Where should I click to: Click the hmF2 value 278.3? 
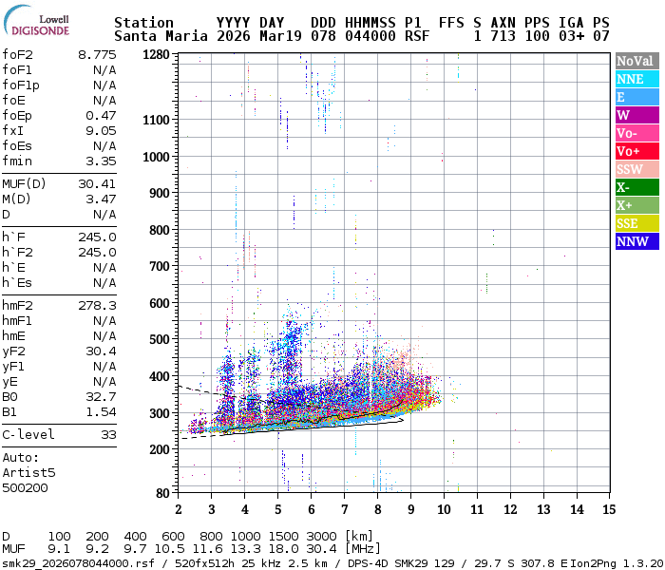tap(97, 306)
